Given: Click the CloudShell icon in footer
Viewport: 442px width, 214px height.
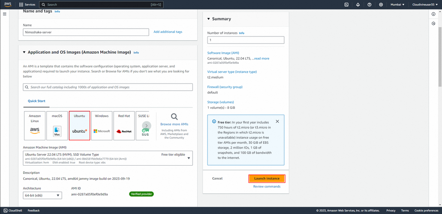Looking at the screenshot, I should (5, 211).
